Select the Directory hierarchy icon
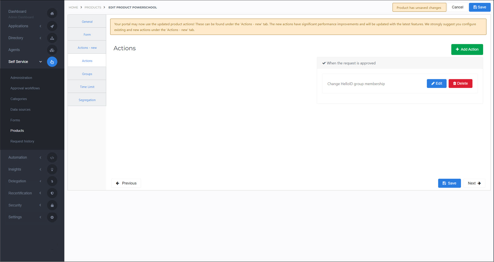 pos(52,38)
